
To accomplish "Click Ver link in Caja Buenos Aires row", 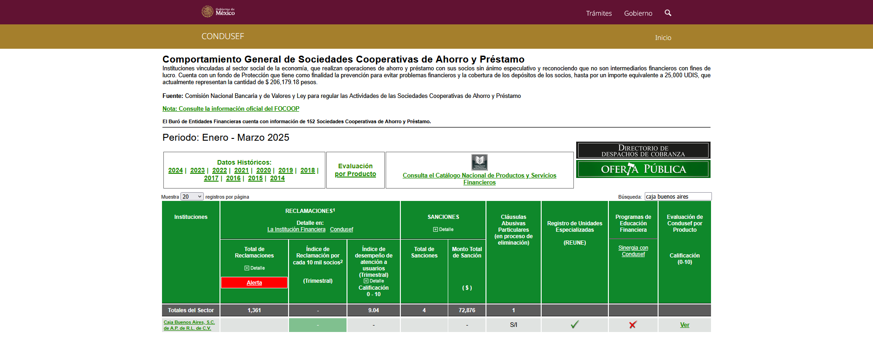I will tap(685, 325).
